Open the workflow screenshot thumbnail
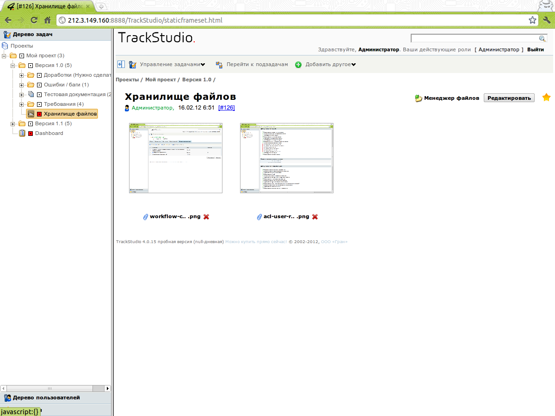 pos(176,158)
